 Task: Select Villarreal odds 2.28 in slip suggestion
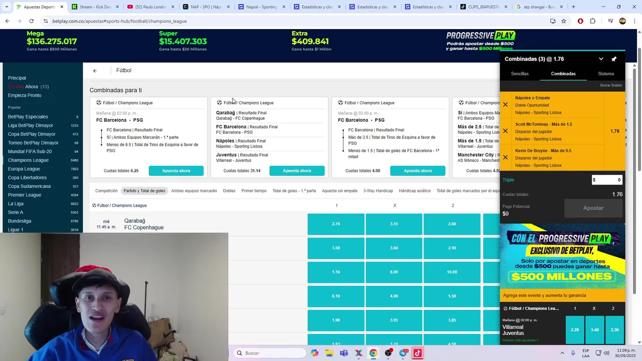pyautogui.click(x=575, y=330)
